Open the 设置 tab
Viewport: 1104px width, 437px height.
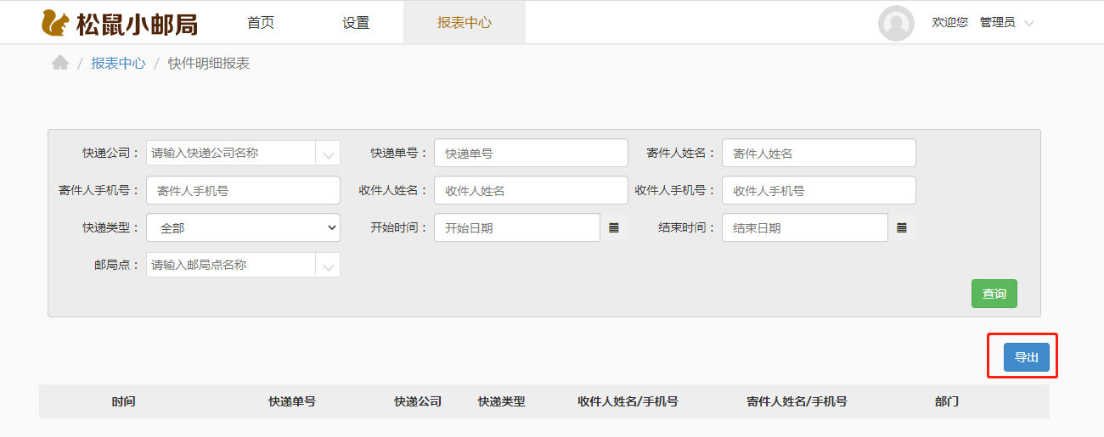click(x=356, y=23)
